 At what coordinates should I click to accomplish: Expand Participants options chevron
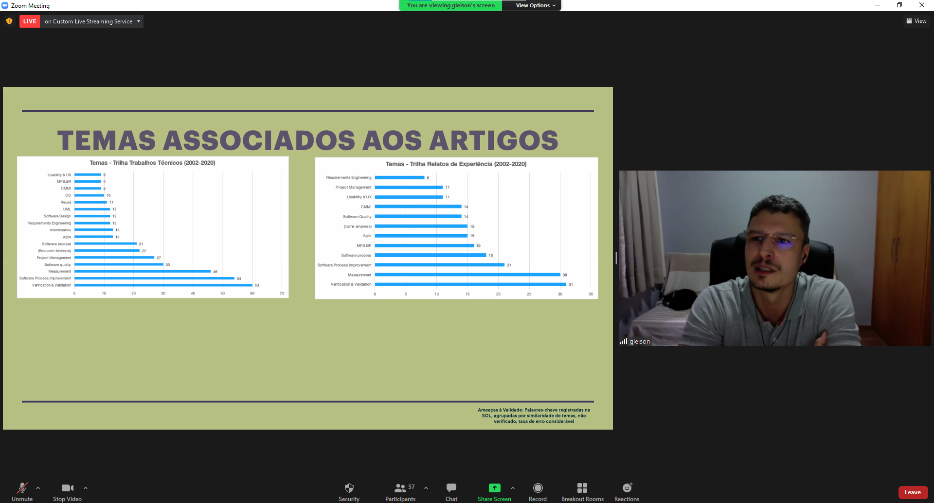point(426,488)
